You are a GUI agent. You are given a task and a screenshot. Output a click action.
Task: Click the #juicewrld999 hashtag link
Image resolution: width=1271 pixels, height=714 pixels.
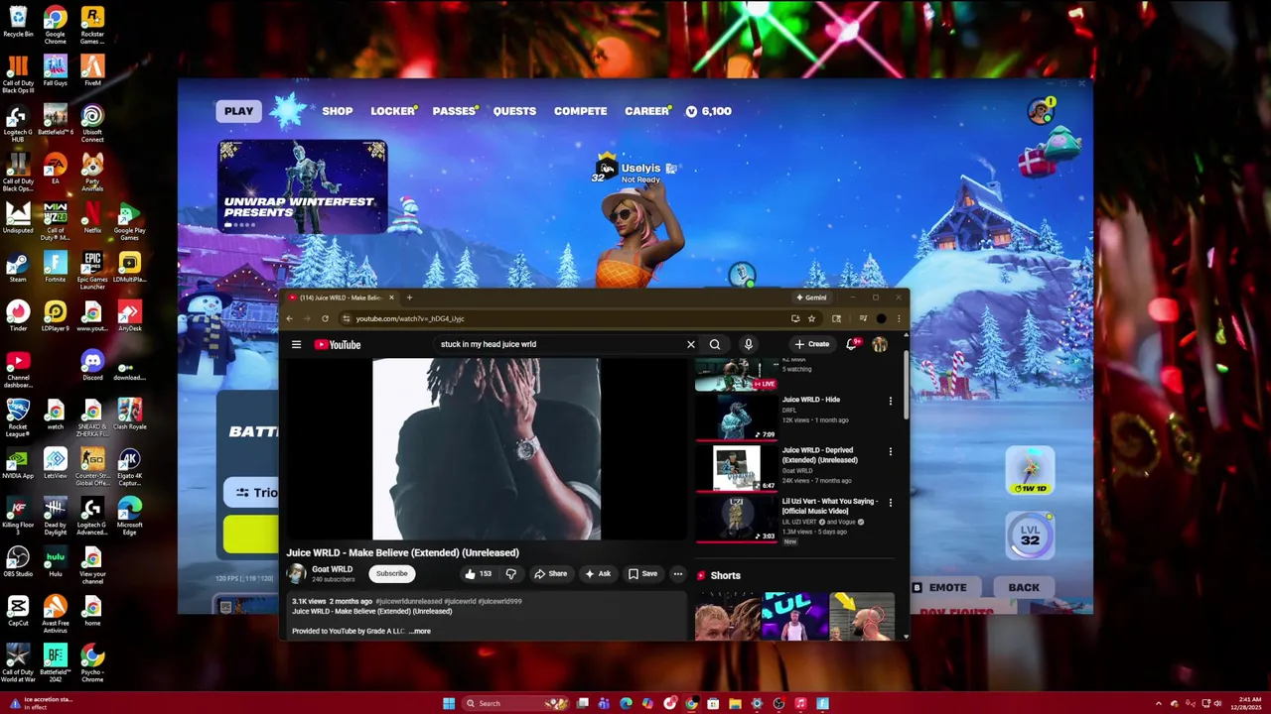point(499,601)
